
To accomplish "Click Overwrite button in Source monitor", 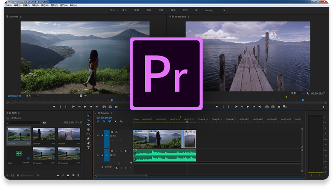I will [x=110, y=107].
